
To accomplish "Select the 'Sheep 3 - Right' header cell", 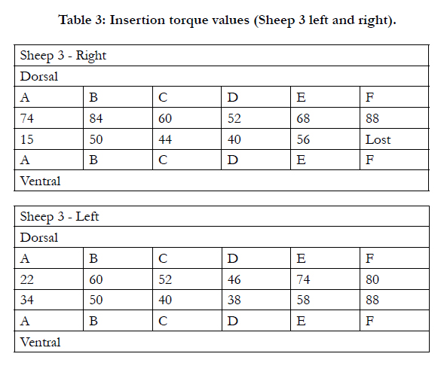I will coord(222,56).
